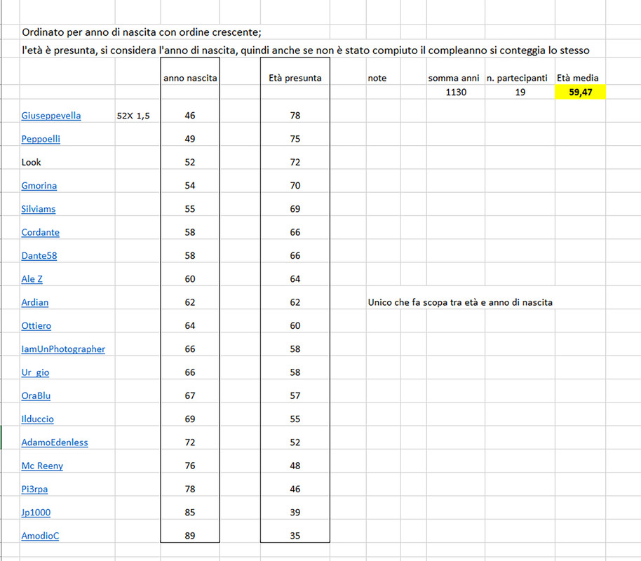Image resolution: width=641 pixels, height=561 pixels.
Task: Select birth year 52 in Look row
Action: pyautogui.click(x=189, y=162)
